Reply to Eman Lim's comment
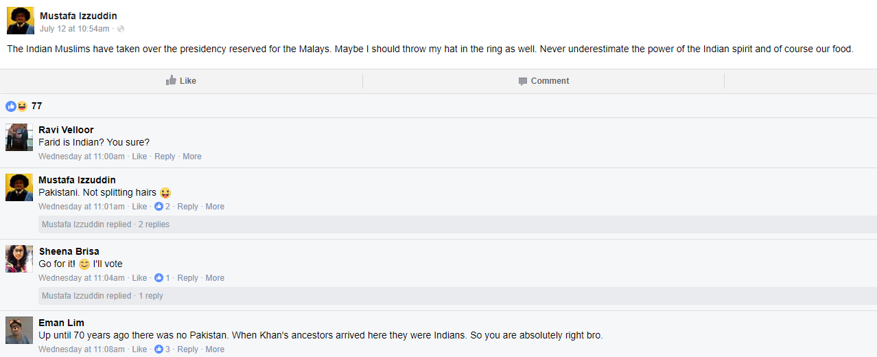877x357 pixels. tap(187, 349)
